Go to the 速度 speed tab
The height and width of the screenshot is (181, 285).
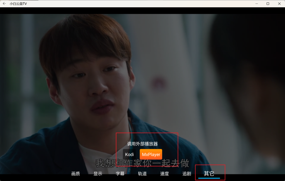[164, 174]
